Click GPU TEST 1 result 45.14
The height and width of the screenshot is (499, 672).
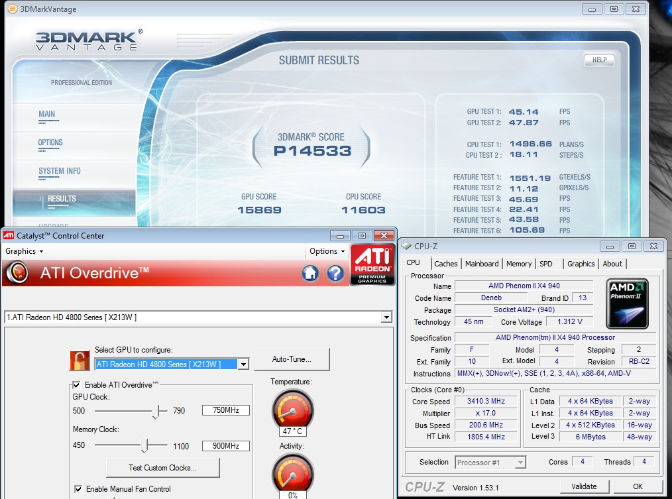(x=524, y=112)
